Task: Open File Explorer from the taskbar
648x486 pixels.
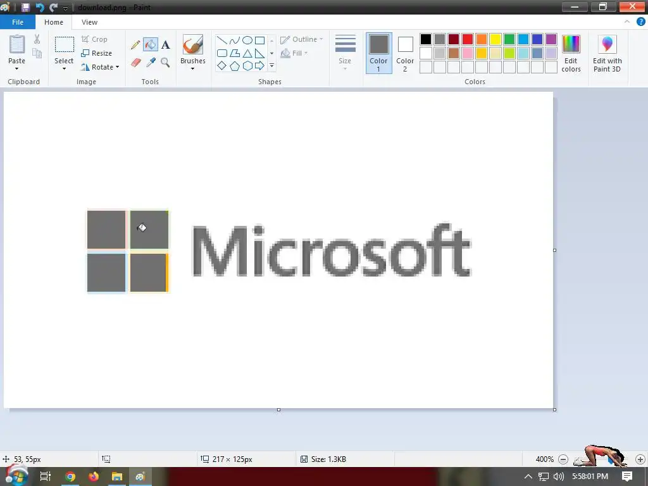Action: click(x=117, y=477)
